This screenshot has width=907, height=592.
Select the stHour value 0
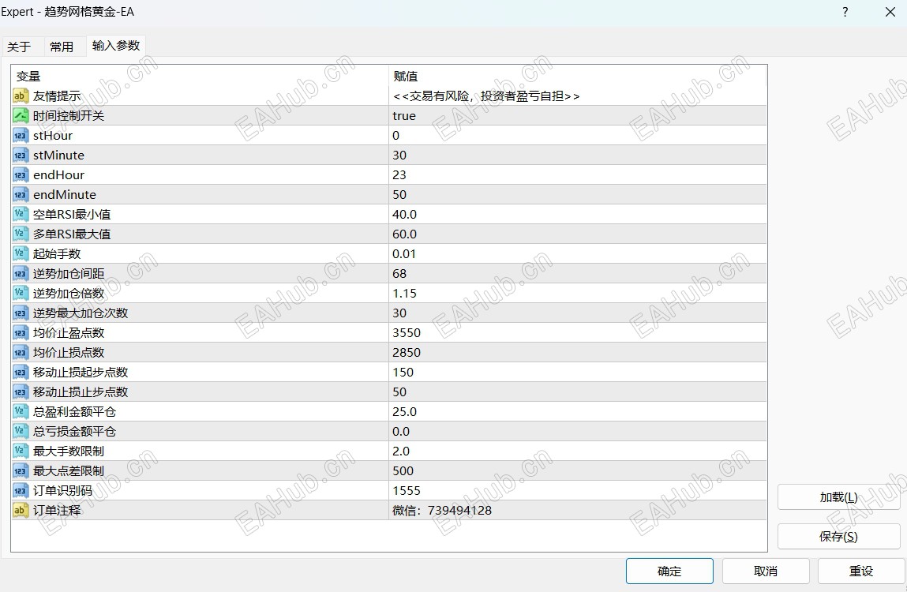[395, 136]
